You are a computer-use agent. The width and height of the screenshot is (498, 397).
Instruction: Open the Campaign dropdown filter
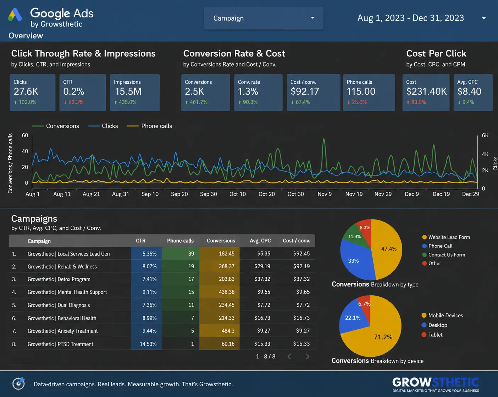[x=264, y=18]
